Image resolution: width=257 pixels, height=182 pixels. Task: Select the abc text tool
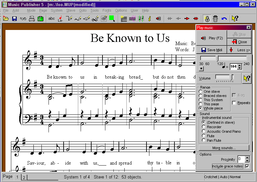click(51, 19)
